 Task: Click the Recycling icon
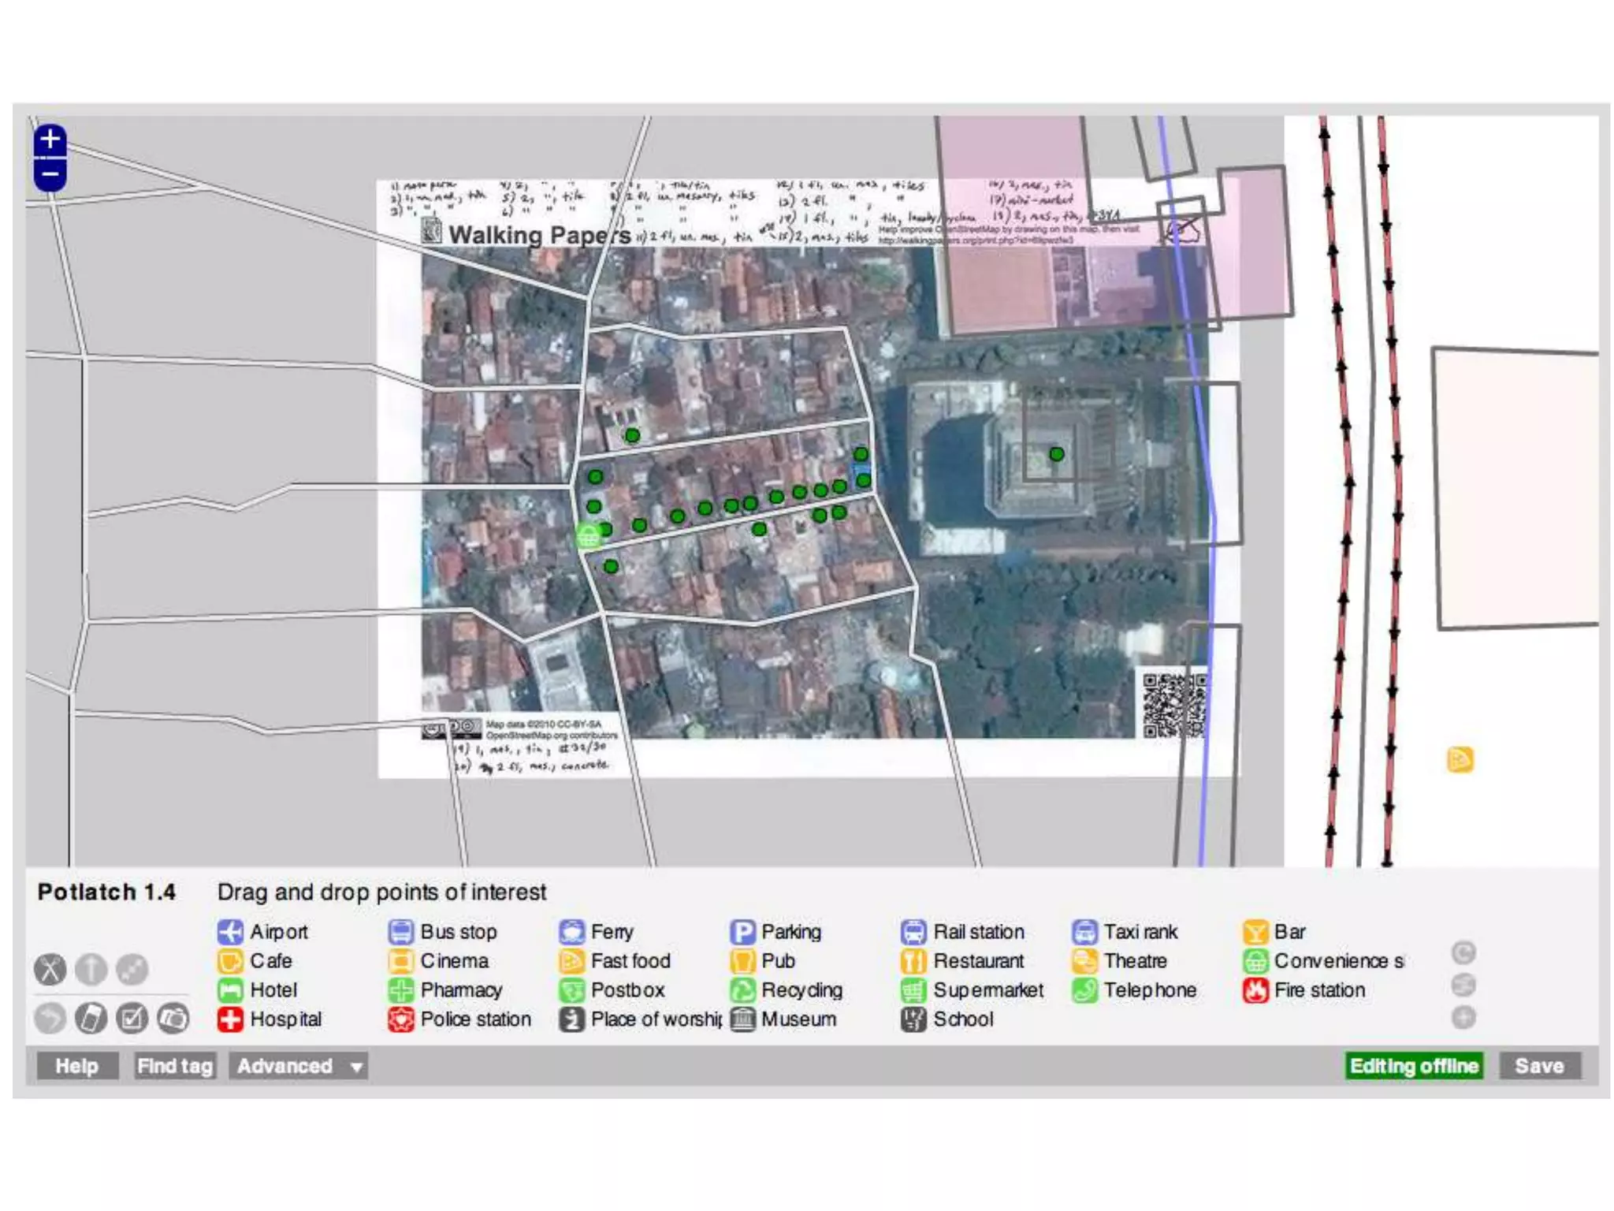pos(742,989)
